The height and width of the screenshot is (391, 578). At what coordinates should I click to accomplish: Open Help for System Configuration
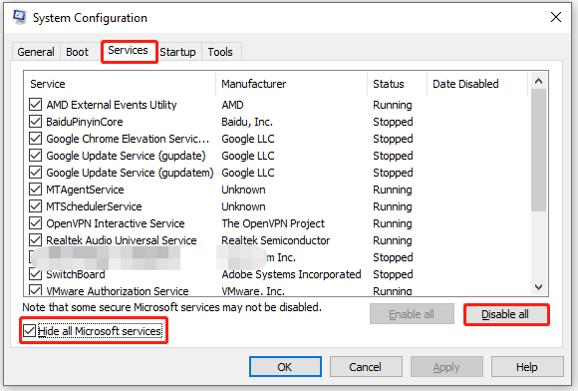(527, 367)
